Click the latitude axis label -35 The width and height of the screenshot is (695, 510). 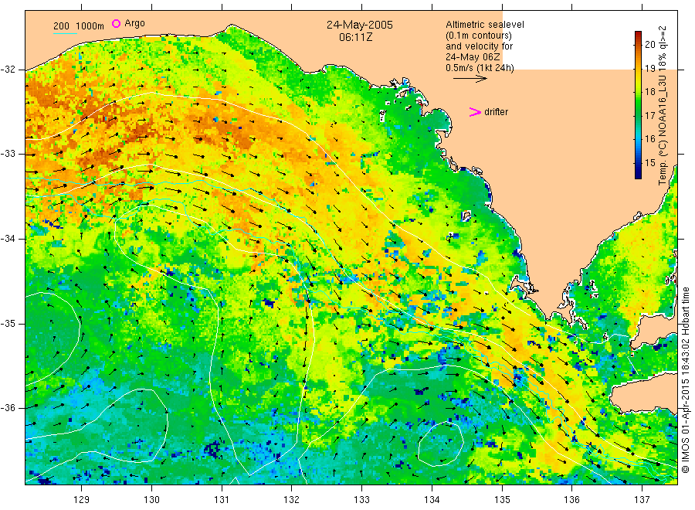tap(8, 324)
